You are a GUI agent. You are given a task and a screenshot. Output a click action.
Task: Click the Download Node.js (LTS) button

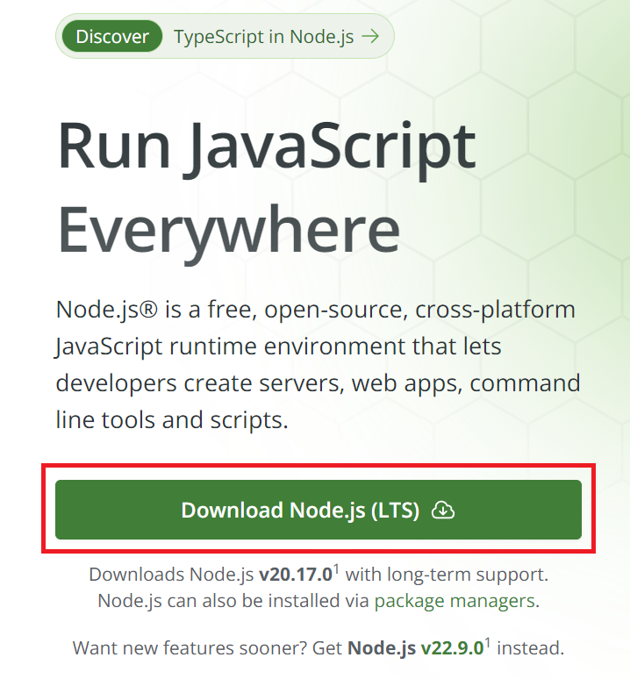pyautogui.click(x=319, y=510)
